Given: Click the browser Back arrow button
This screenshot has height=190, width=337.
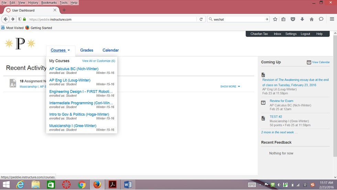Looking at the screenshot, I should point(6,19).
